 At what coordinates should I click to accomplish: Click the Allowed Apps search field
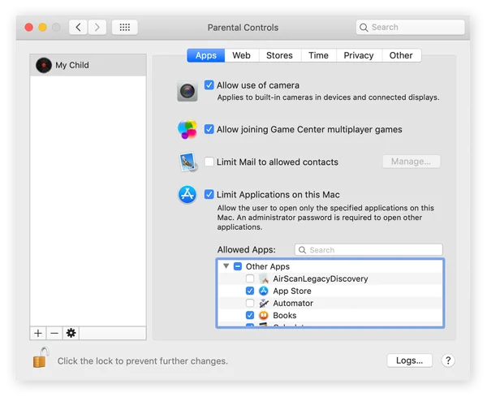[368, 250]
